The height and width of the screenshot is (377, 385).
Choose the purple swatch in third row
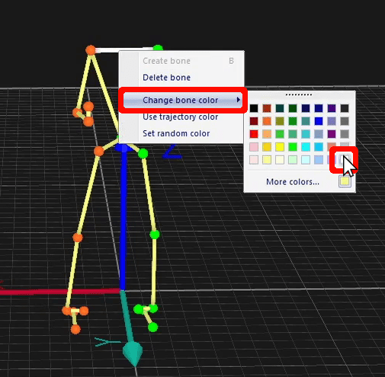pos(332,134)
